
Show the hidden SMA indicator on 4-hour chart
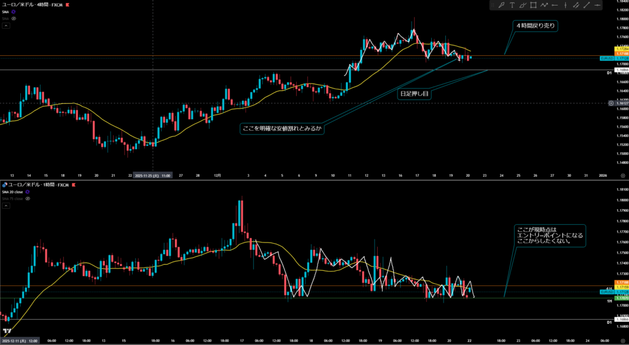coord(14,18)
